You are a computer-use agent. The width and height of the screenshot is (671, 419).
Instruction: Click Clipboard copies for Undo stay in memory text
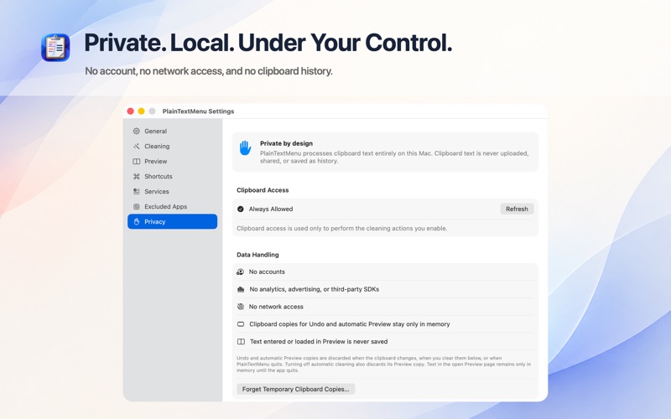coord(350,324)
